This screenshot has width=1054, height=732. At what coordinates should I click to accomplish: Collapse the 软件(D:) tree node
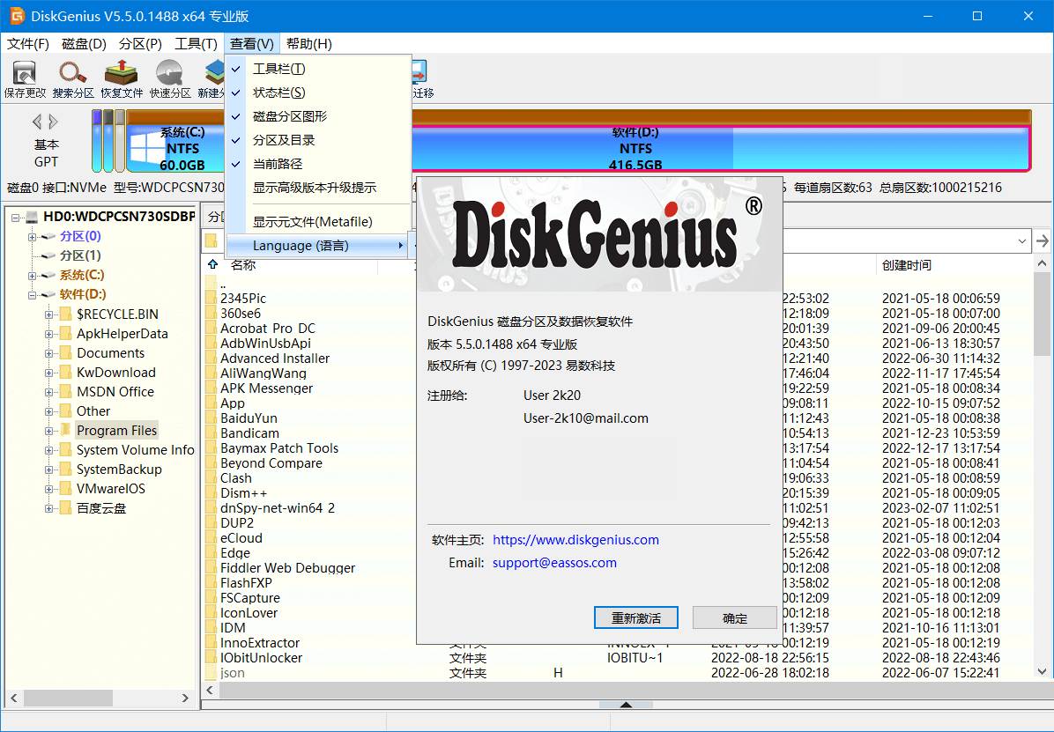pyautogui.click(x=33, y=295)
